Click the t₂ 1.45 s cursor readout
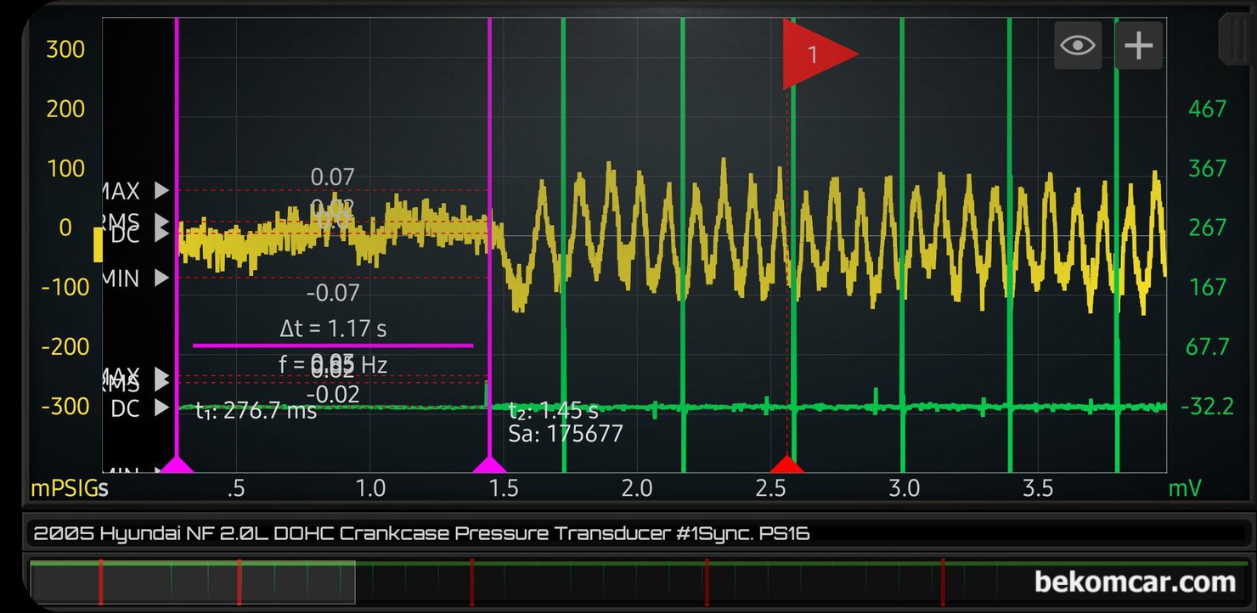 click(x=553, y=411)
